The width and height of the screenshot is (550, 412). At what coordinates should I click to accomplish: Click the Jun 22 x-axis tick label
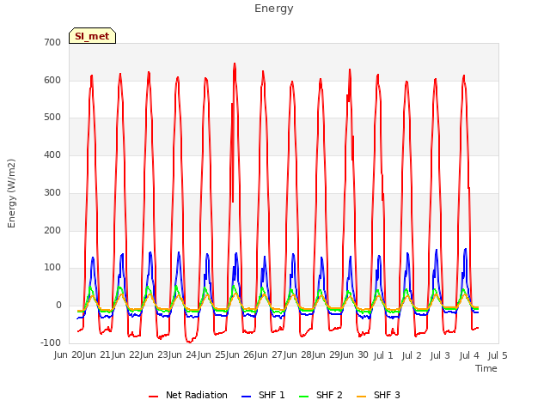(126, 355)
